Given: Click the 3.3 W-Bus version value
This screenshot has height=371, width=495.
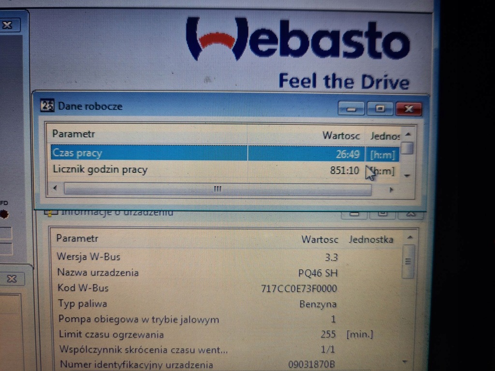Looking at the screenshot, I should pyautogui.click(x=332, y=257).
